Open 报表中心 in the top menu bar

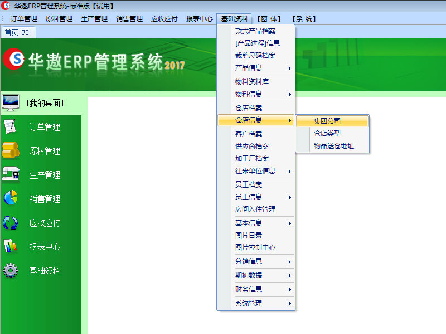tap(200, 19)
